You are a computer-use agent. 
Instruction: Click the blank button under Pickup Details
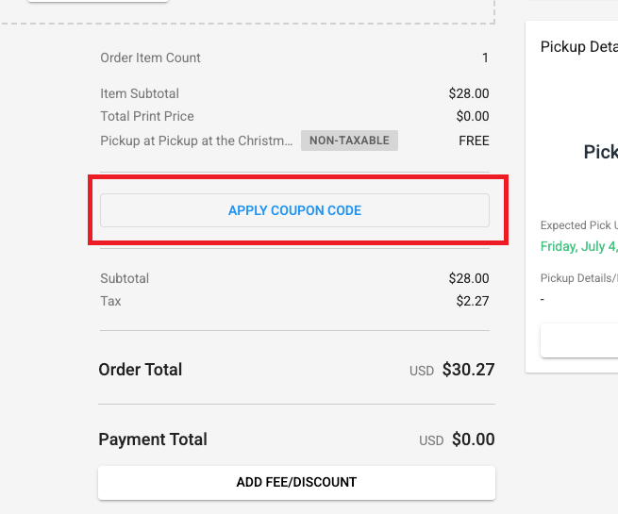[x=579, y=340]
